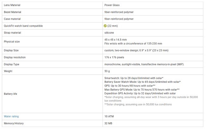The image size is (206, 129).
Task: Click the 53 g weight value
Action: point(107,71)
